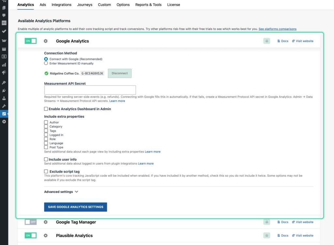Open Products archive-box sidebar icon
This screenshot has height=245, width=334.
pyautogui.click(x=4, y=49)
